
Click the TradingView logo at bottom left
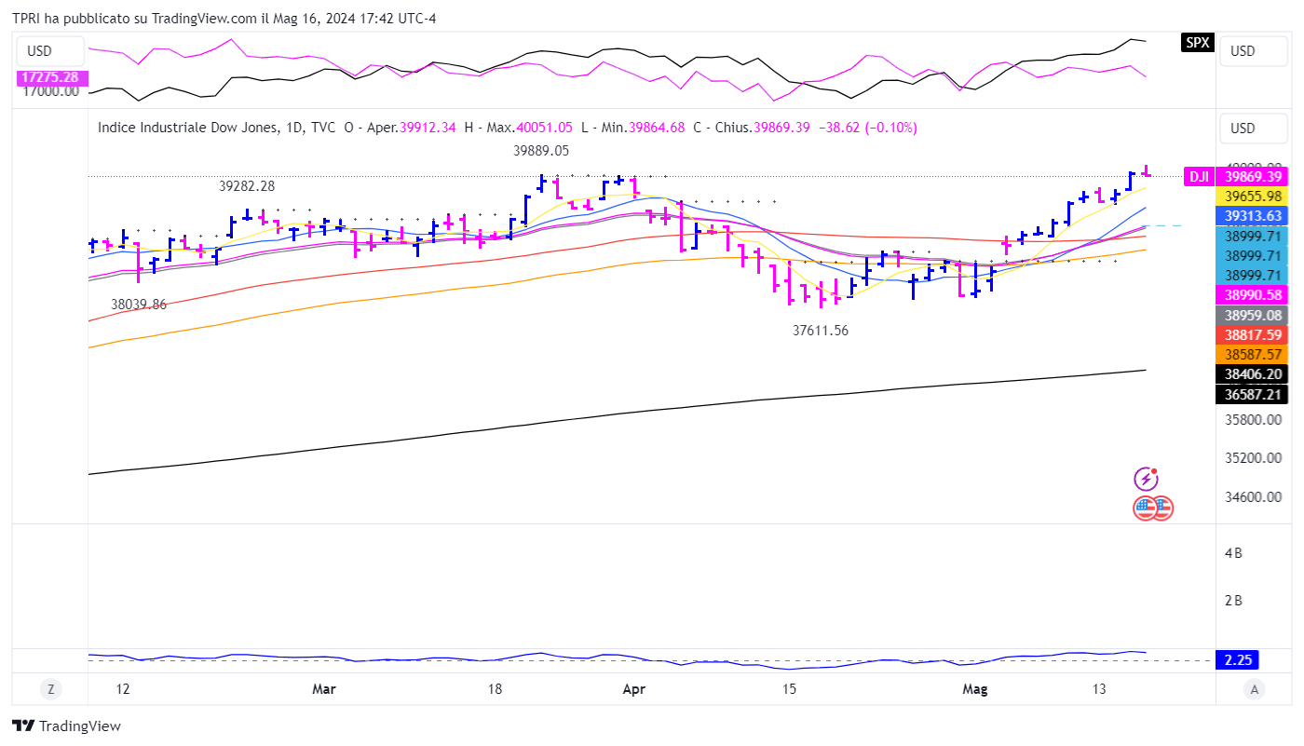[66, 726]
